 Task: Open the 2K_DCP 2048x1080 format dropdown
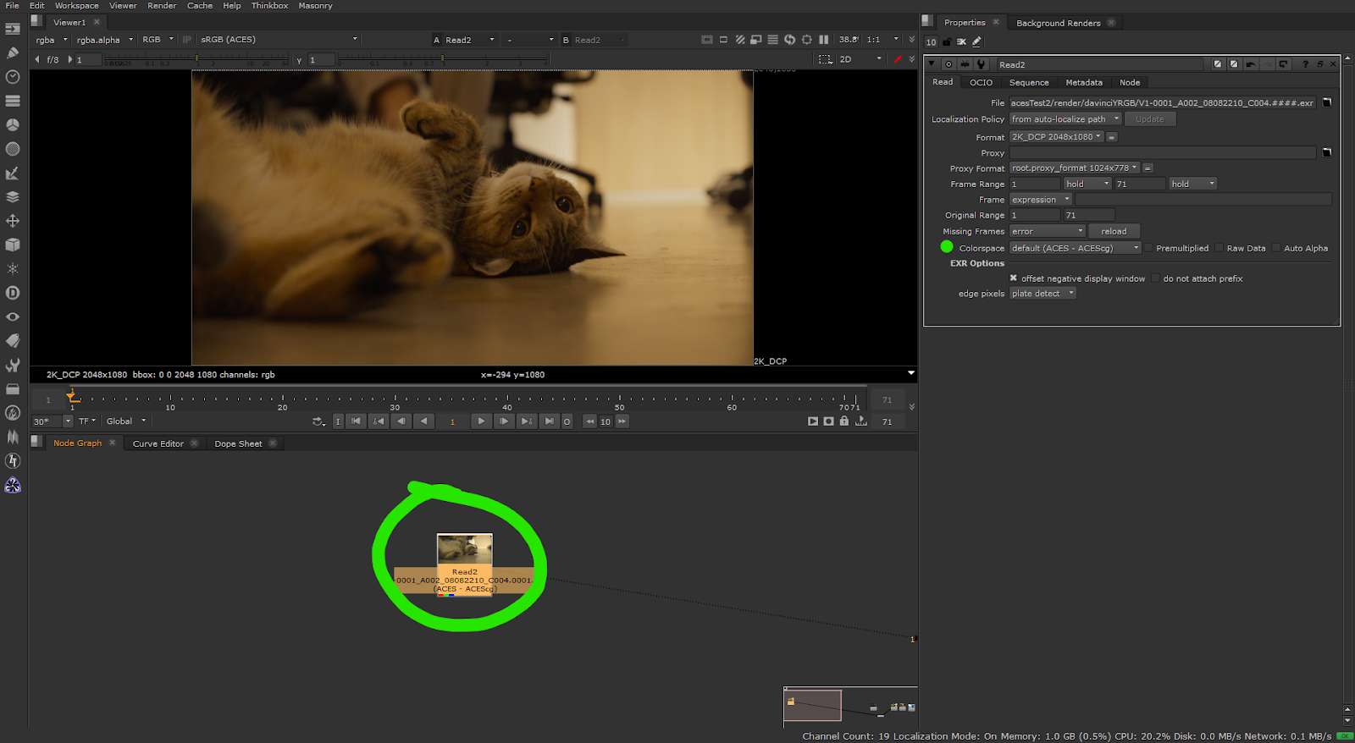pyautogui.click(x=1057, y=137)
